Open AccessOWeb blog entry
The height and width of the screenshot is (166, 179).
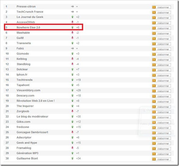tap(26, 22)
